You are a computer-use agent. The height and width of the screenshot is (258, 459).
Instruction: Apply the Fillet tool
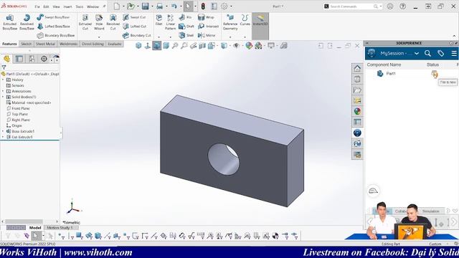[159, 21]
